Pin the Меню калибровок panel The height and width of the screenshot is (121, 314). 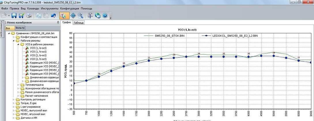click(58, 23)
